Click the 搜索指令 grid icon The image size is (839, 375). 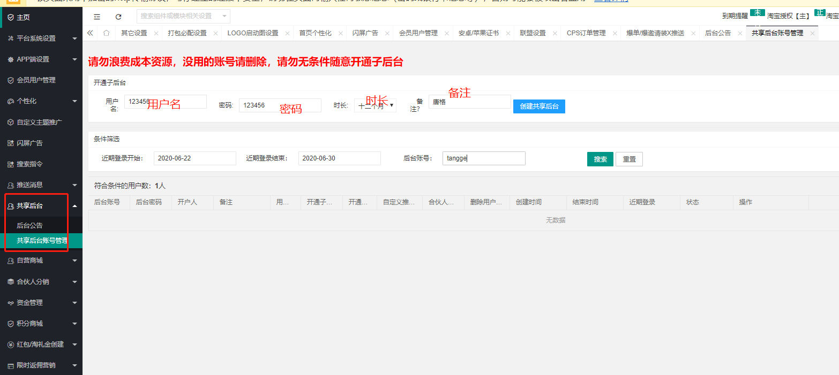tap(11, 164)
